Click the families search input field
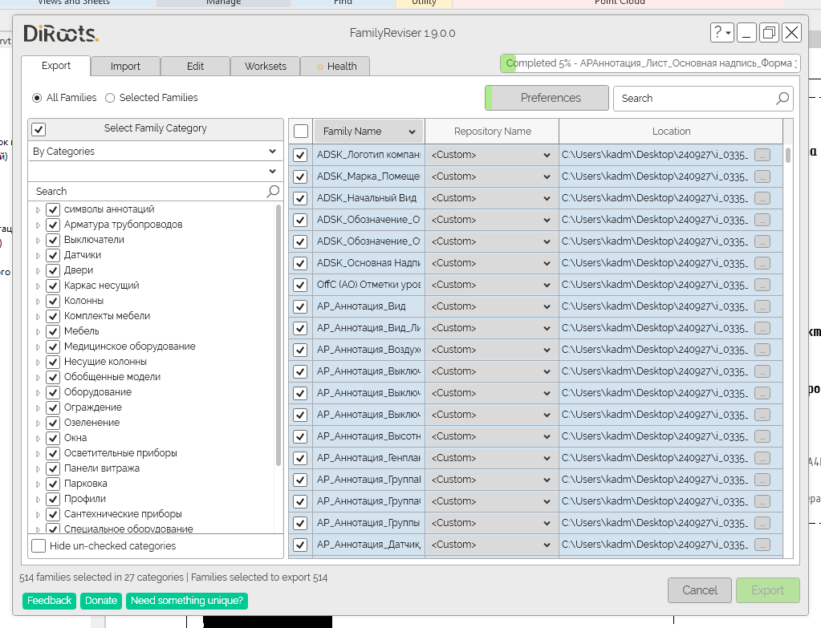Viewport: 821px width, 628px height. click(x=694, y=99)
